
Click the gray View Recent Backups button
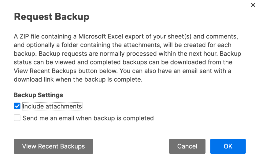click(x=53, y=146)
